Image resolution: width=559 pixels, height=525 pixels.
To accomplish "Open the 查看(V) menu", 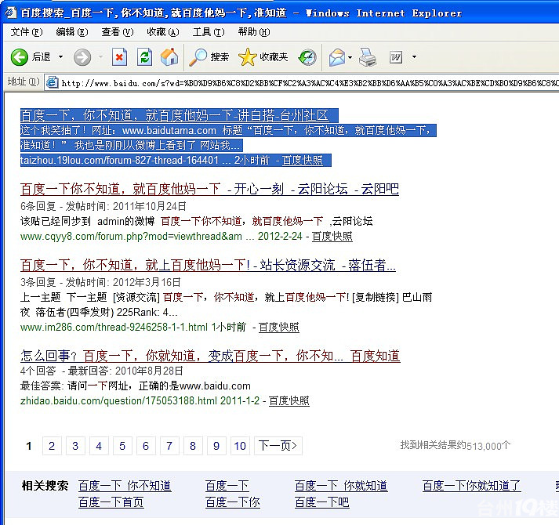I will click(x=117, y=32).
